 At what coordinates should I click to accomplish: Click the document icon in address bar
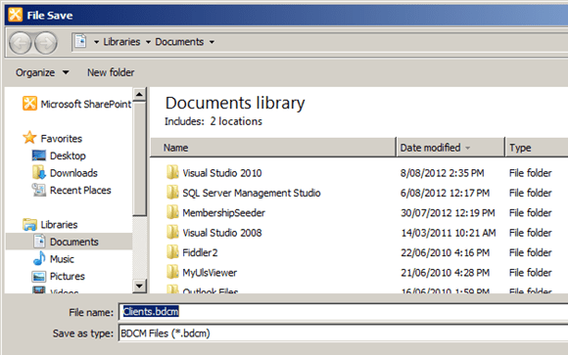80,41
